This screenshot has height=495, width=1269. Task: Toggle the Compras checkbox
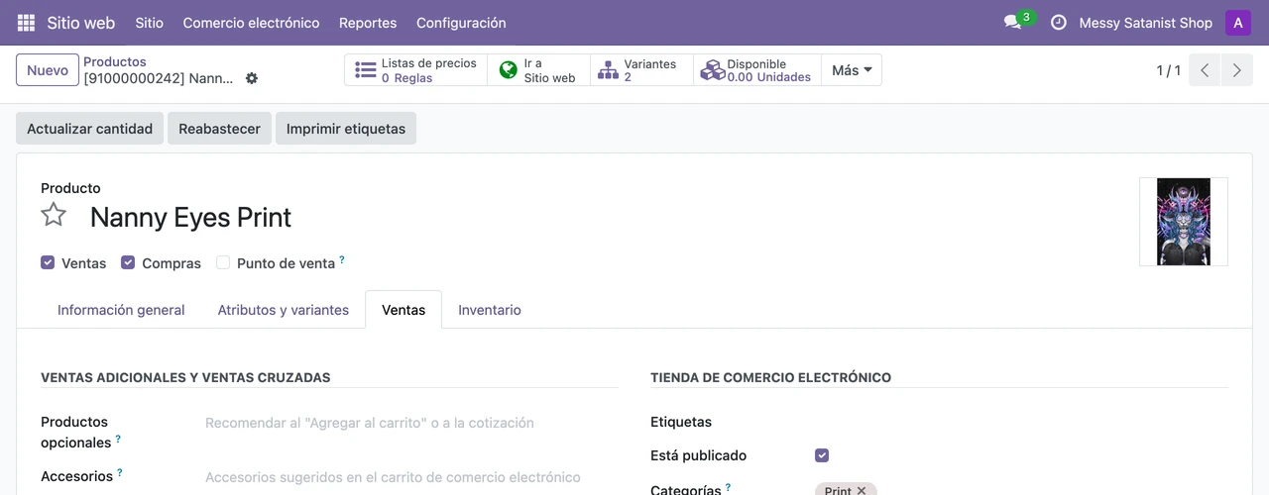tap(128, 262)
